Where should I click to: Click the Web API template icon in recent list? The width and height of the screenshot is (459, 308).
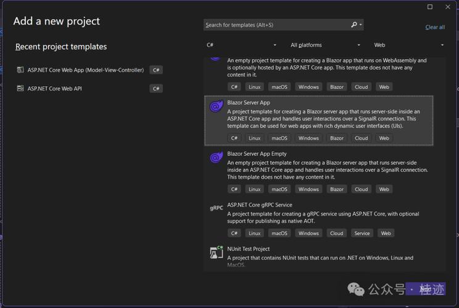click(20, 88)
